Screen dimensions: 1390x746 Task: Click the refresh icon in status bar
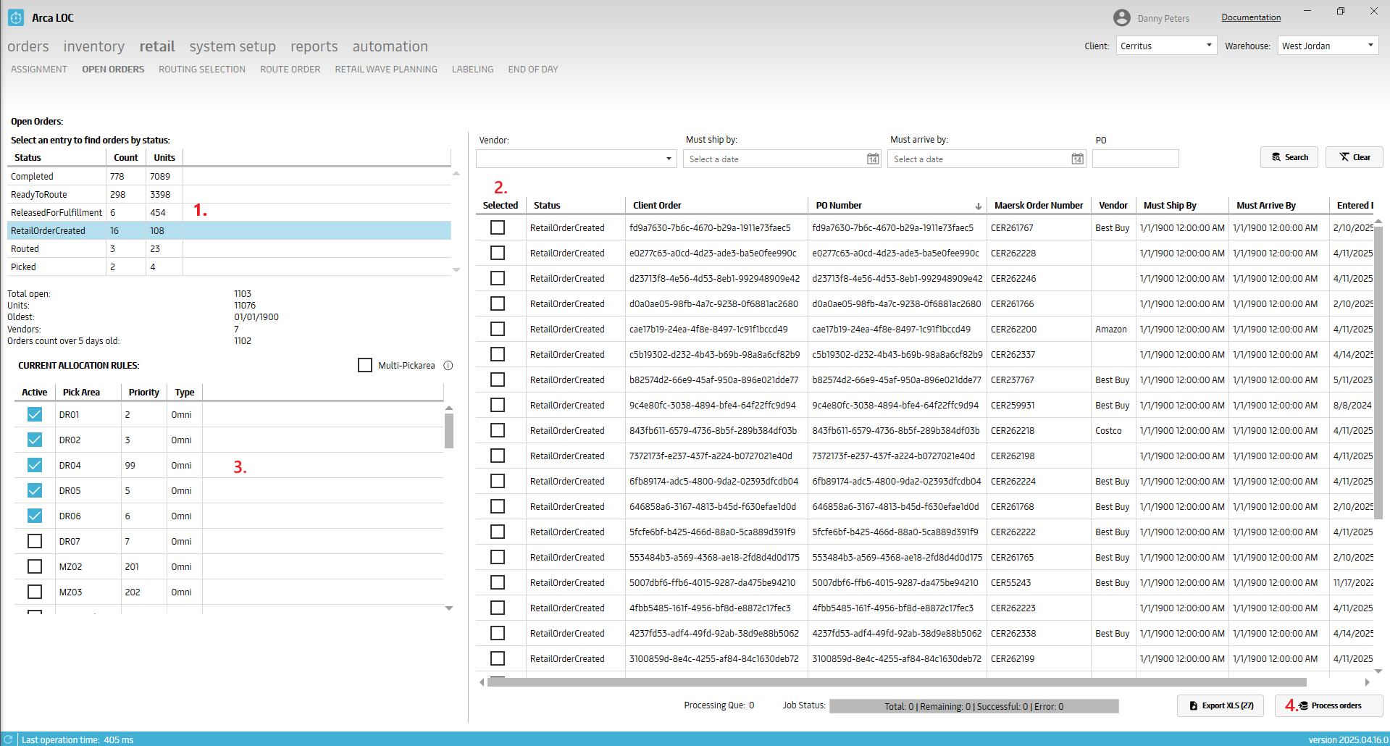pos(9,739)
